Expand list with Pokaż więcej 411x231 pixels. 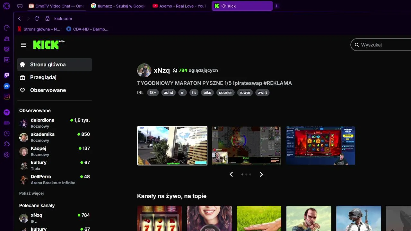tap(31, 193)
